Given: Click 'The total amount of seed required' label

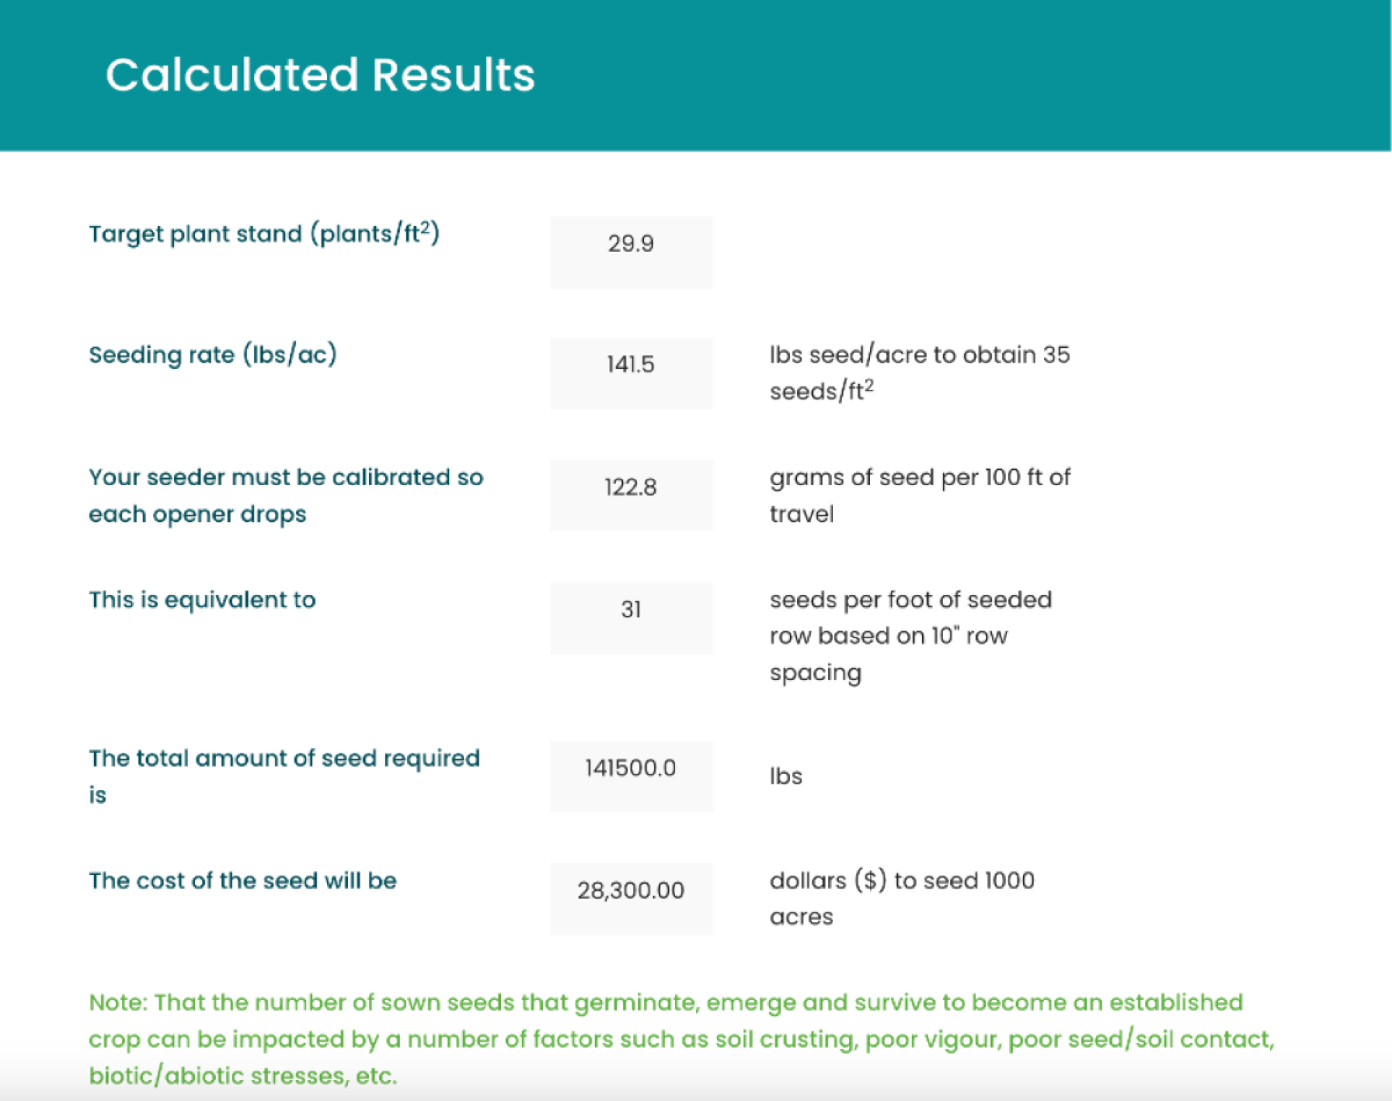Looking at the screenshot, I should (284, 759).
